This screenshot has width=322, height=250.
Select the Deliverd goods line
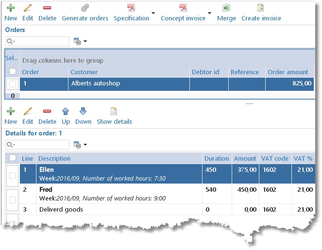click(119, 209)
